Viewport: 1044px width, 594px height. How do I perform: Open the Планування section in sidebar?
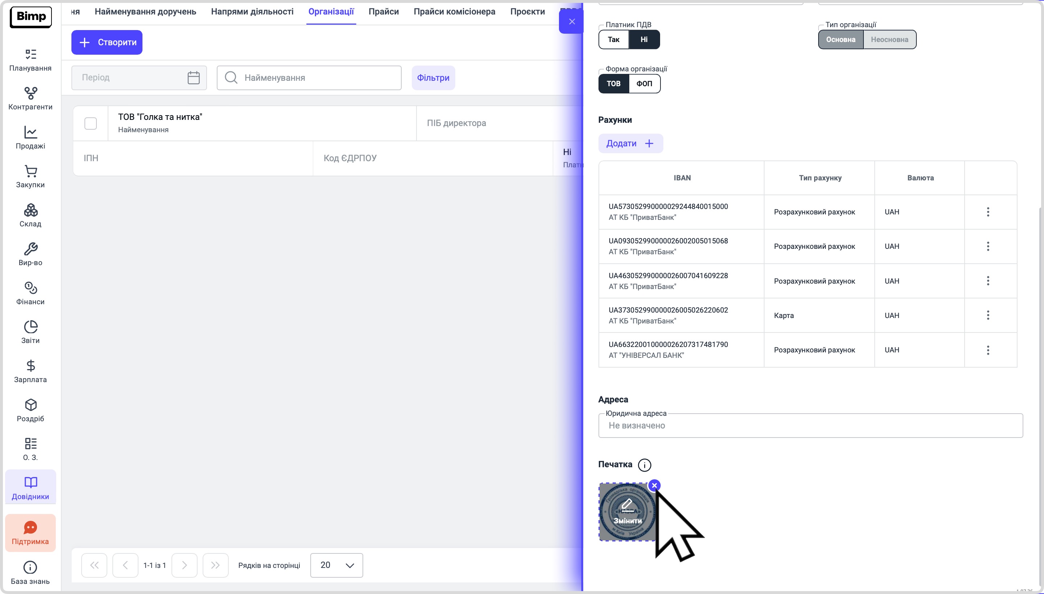(30, 60)
